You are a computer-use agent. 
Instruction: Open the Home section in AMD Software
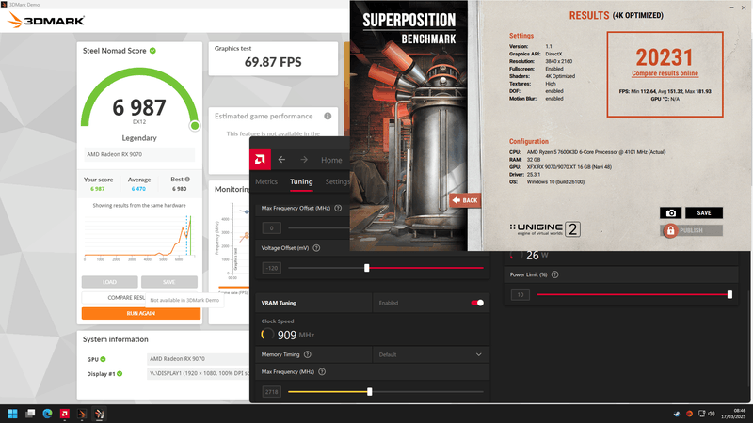[x=331, y=160]
